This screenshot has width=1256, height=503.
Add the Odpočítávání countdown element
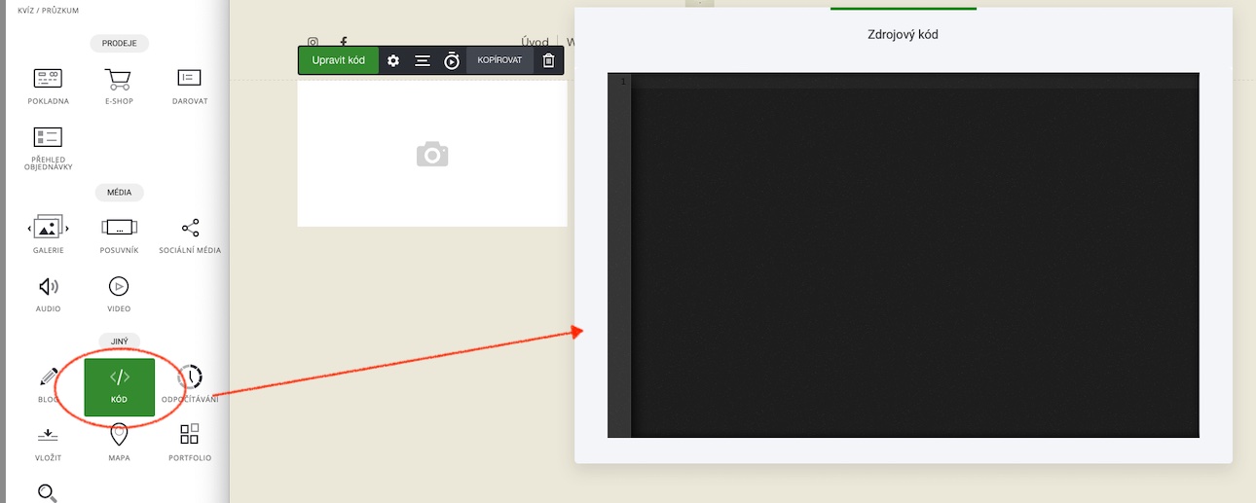[190, 385]
